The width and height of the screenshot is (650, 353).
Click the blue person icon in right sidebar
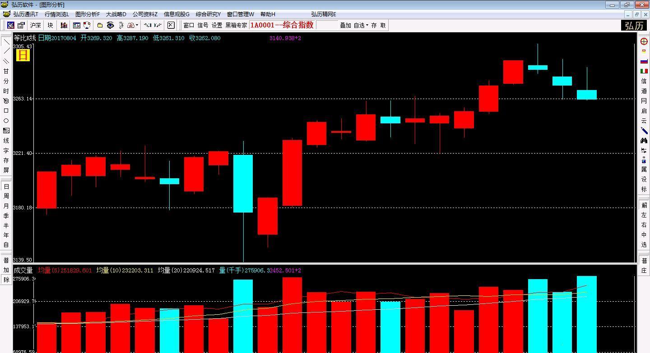tap(644, 160)
